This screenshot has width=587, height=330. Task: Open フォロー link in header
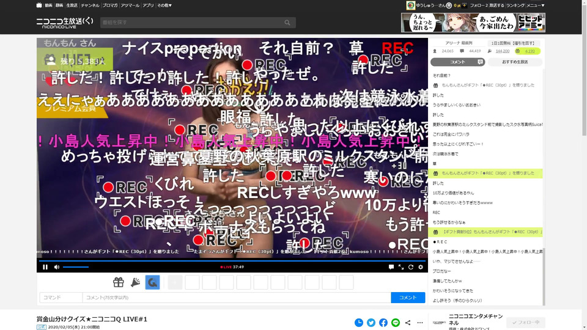tap(479, 5)
